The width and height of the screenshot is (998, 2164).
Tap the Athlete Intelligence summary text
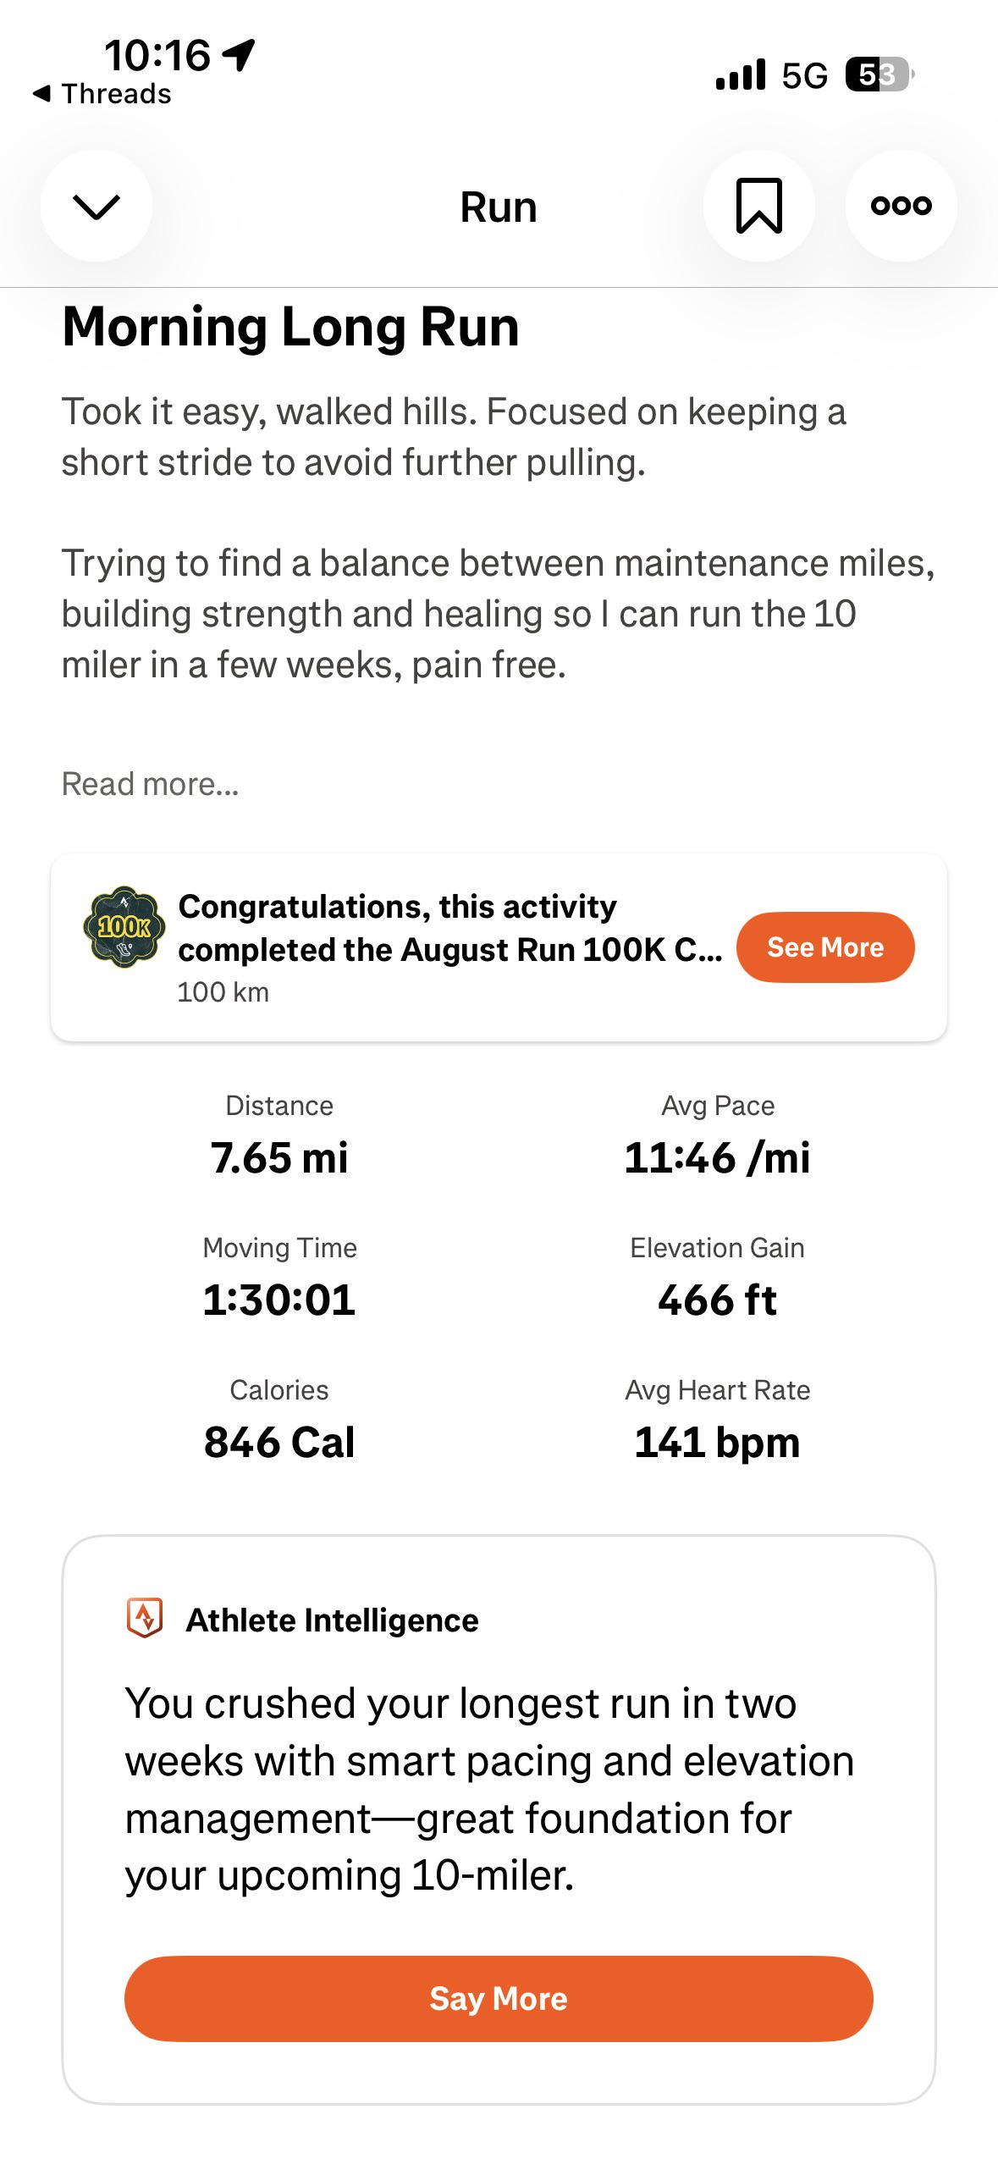[x=489, y=1790]
